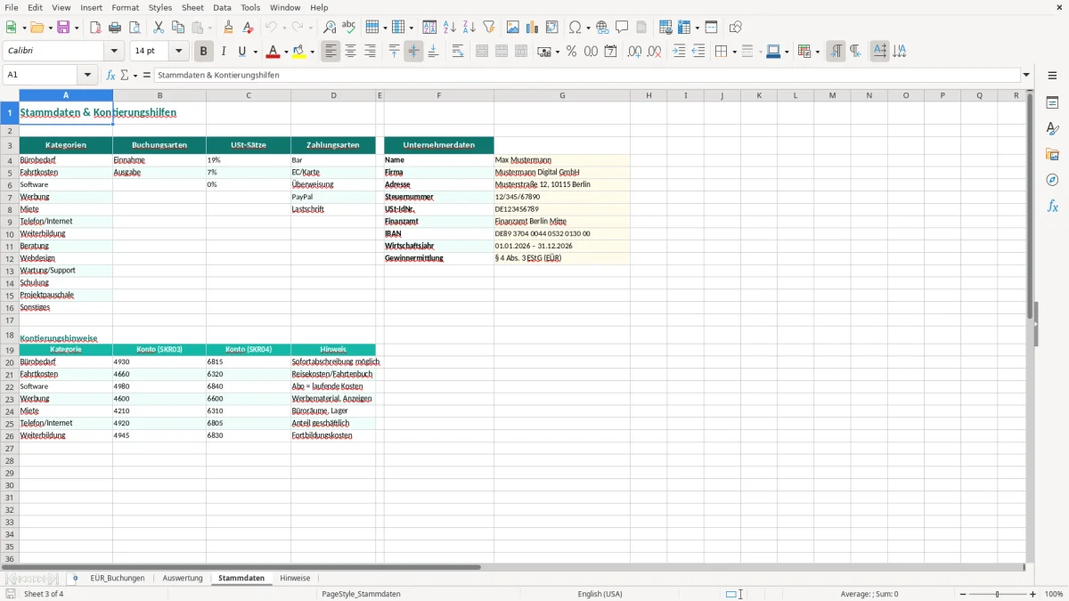Switch to the EÜR_Buchungen sheet tab

[x=118, y=578]
